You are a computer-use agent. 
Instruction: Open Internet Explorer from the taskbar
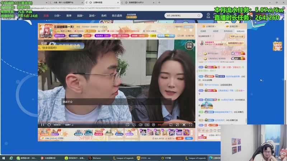click(11, 158)
